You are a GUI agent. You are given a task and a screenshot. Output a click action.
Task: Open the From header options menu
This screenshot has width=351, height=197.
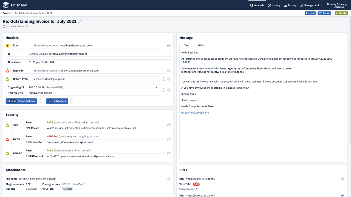point(169,46)
